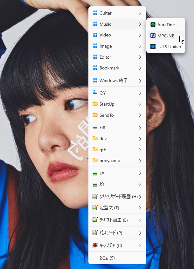194x269 pixels.
Task: Select the Video label text
Action: [x=105, y=35]
